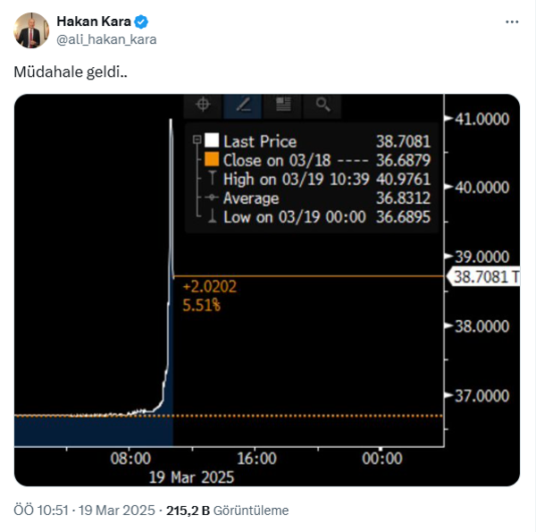Click the High on 03/19 marker icon in legend
Screen dimensions: 536x532
click(211, 179)
